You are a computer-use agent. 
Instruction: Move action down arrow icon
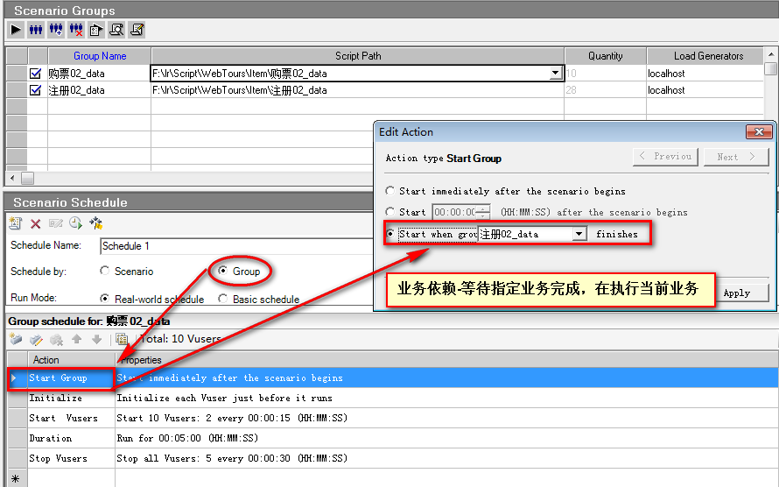97,339
